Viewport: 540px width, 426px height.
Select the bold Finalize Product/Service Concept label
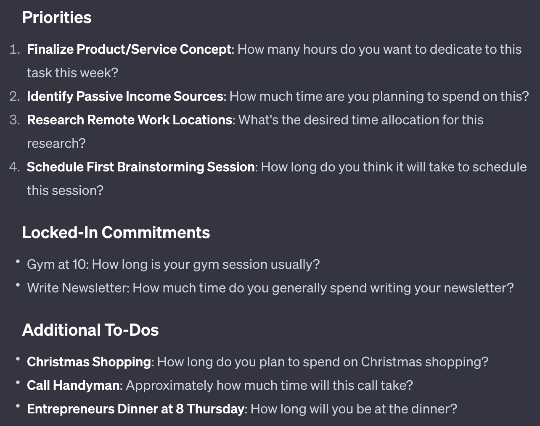(x=129, y=50)
